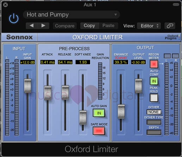Screen dimensions: 182x157
Task: Click the window collapse pill button
Action: (x=176, y=5)
